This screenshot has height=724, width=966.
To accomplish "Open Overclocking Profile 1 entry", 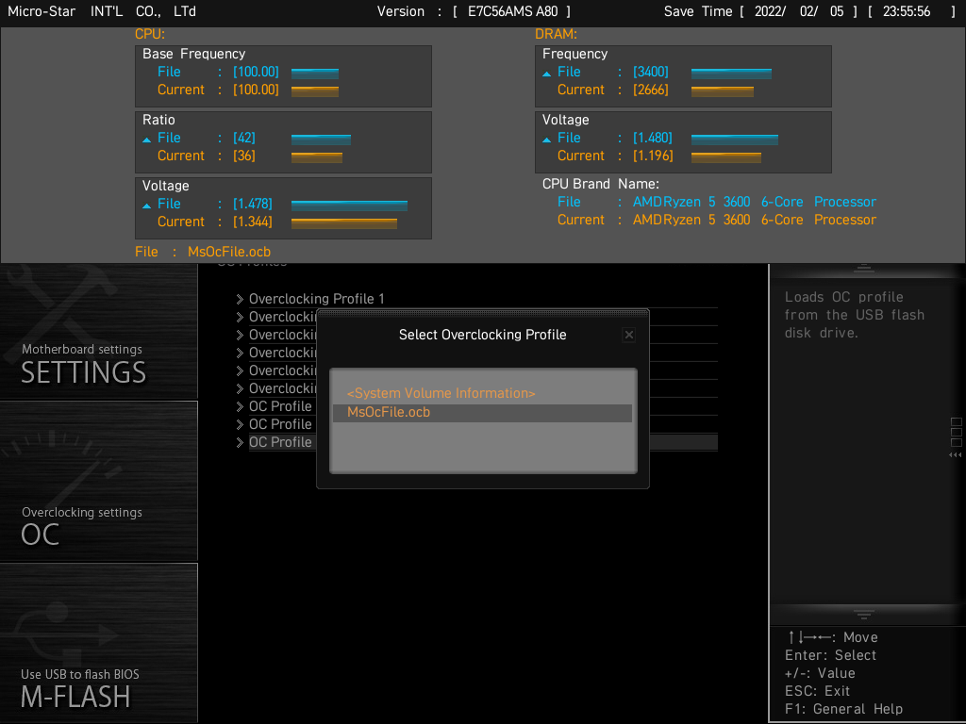I will point(316,299).
